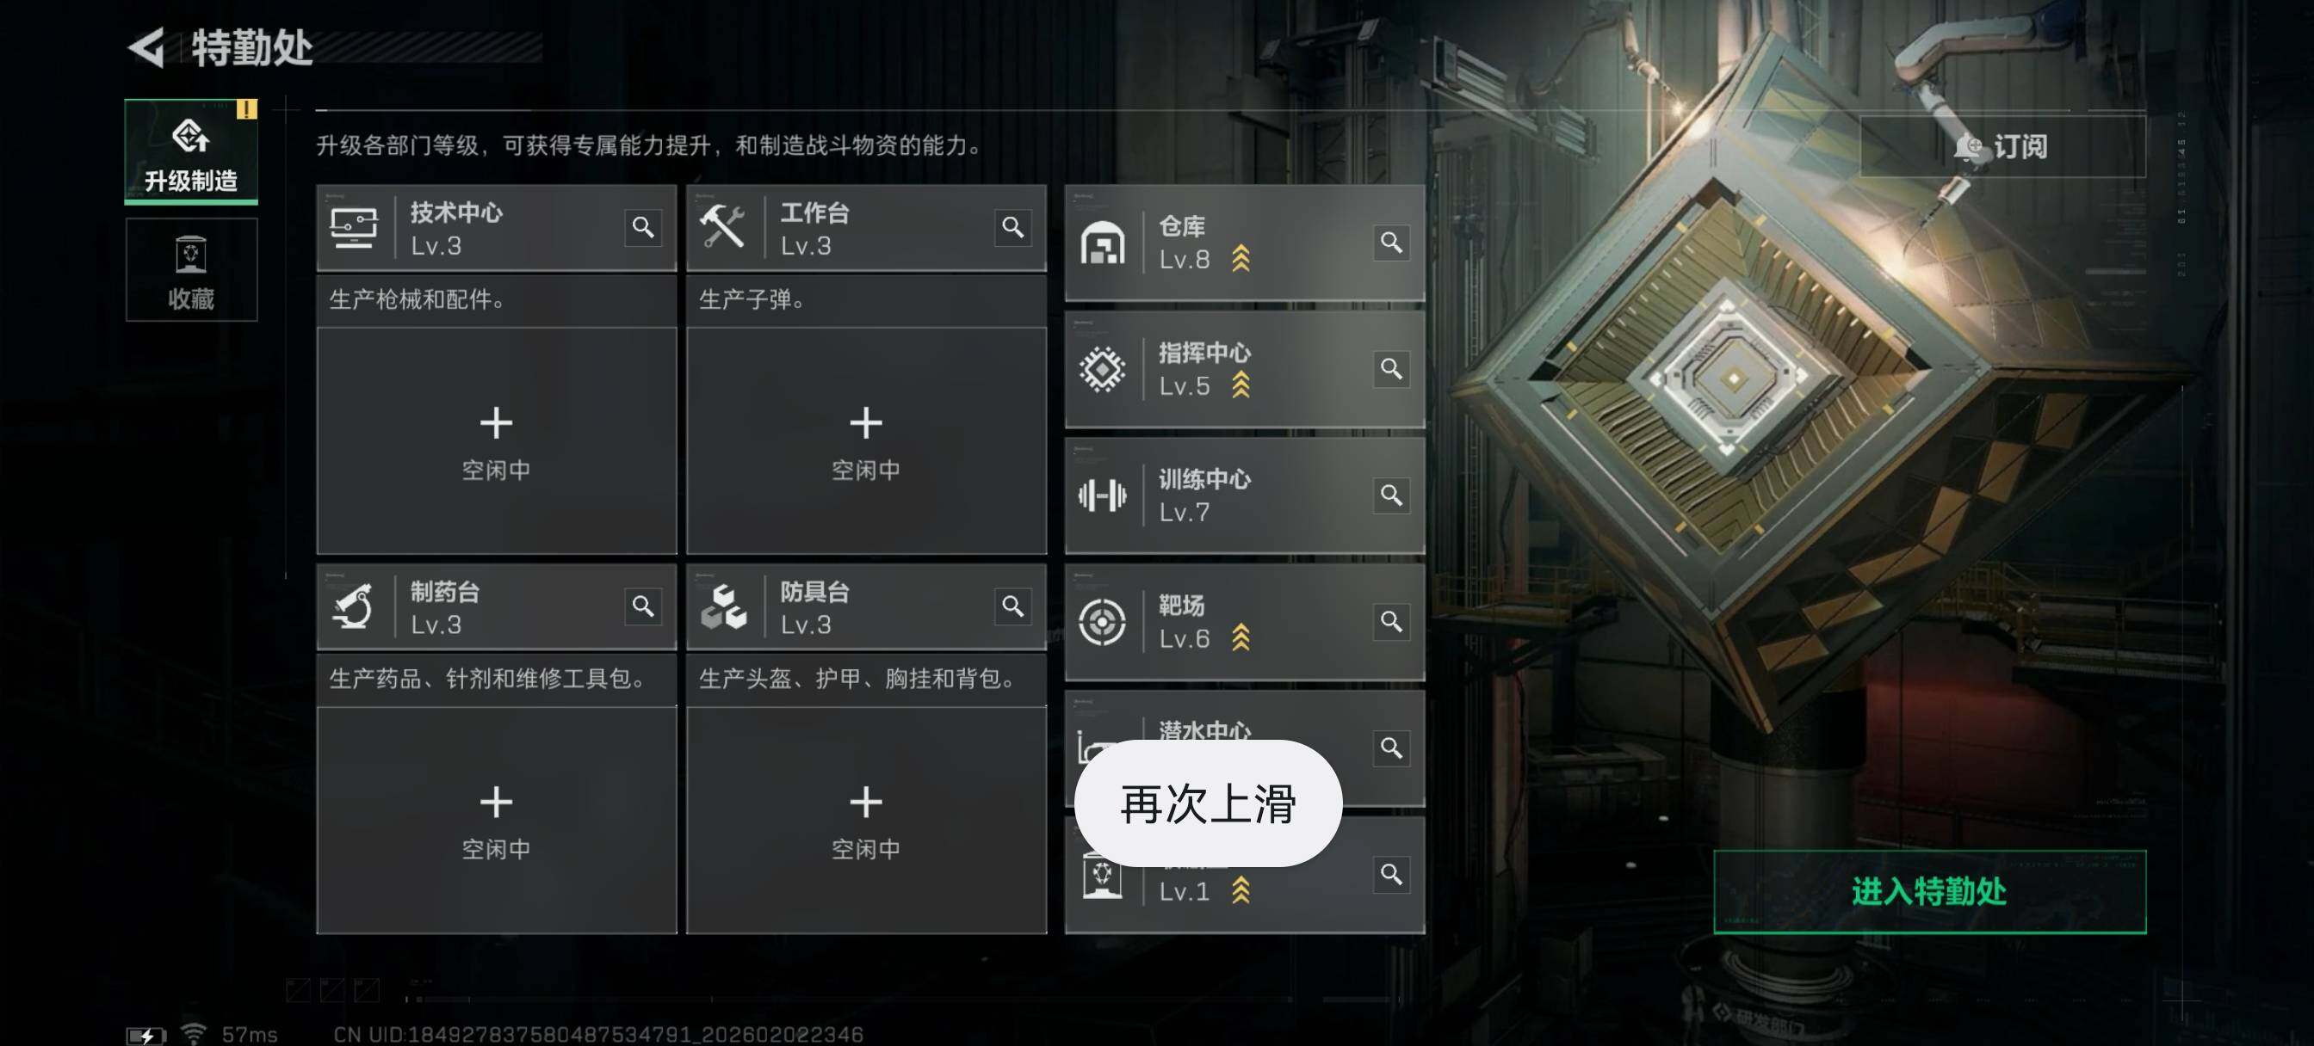This screenshot has width=2314, height=1046.
Task: Click the magnifier icon on 靶场
Action: click(1391, 621)
